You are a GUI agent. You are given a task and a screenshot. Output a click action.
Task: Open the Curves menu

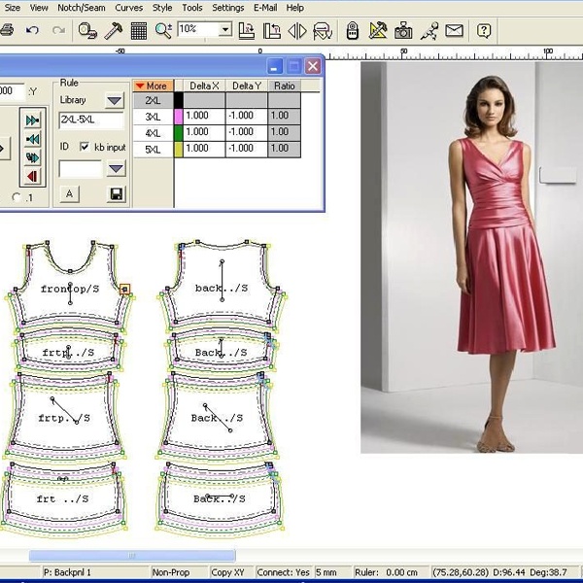coord(128,8)
